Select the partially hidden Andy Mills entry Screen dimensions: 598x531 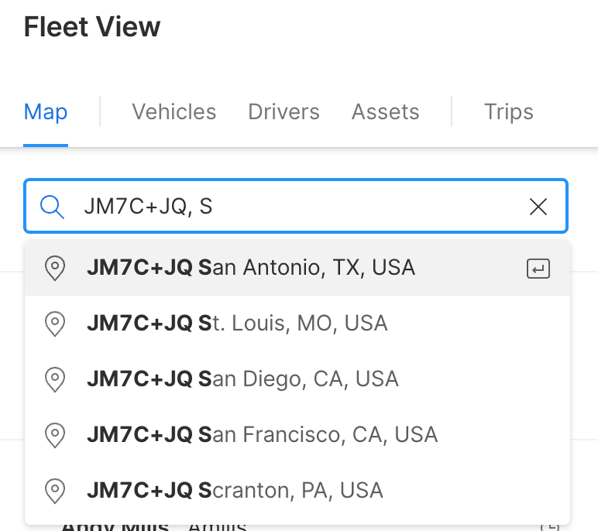[x=115, y=527]
